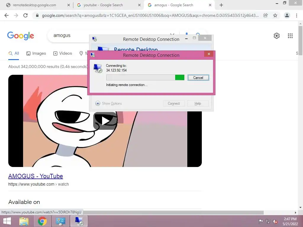
Task: Click the network tray icon
Action: [x=268, y=221]
